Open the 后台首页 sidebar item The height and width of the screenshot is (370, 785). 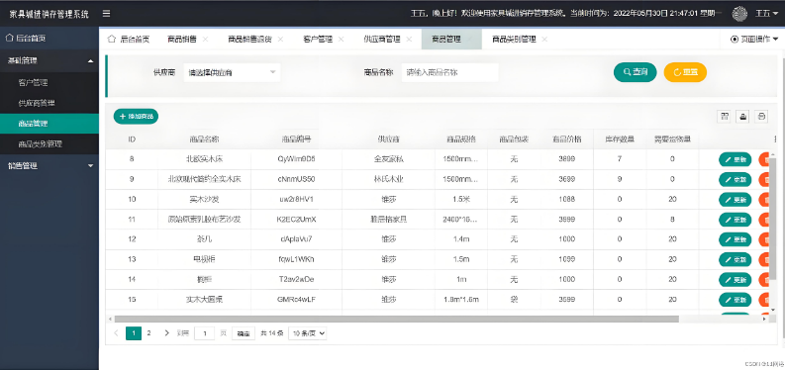pyautogui.click(x=49, y=38)
